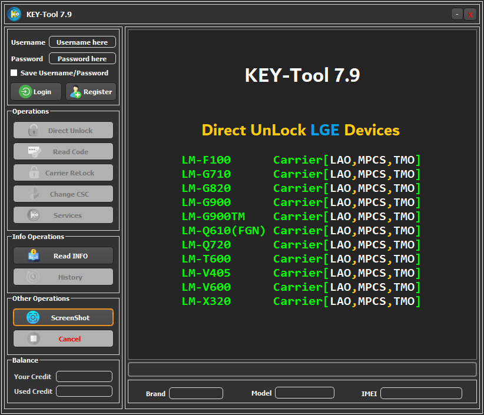Focus the Password input field
Screen dimensions: 484x415
pyautogui.click(x=82, y=58)
